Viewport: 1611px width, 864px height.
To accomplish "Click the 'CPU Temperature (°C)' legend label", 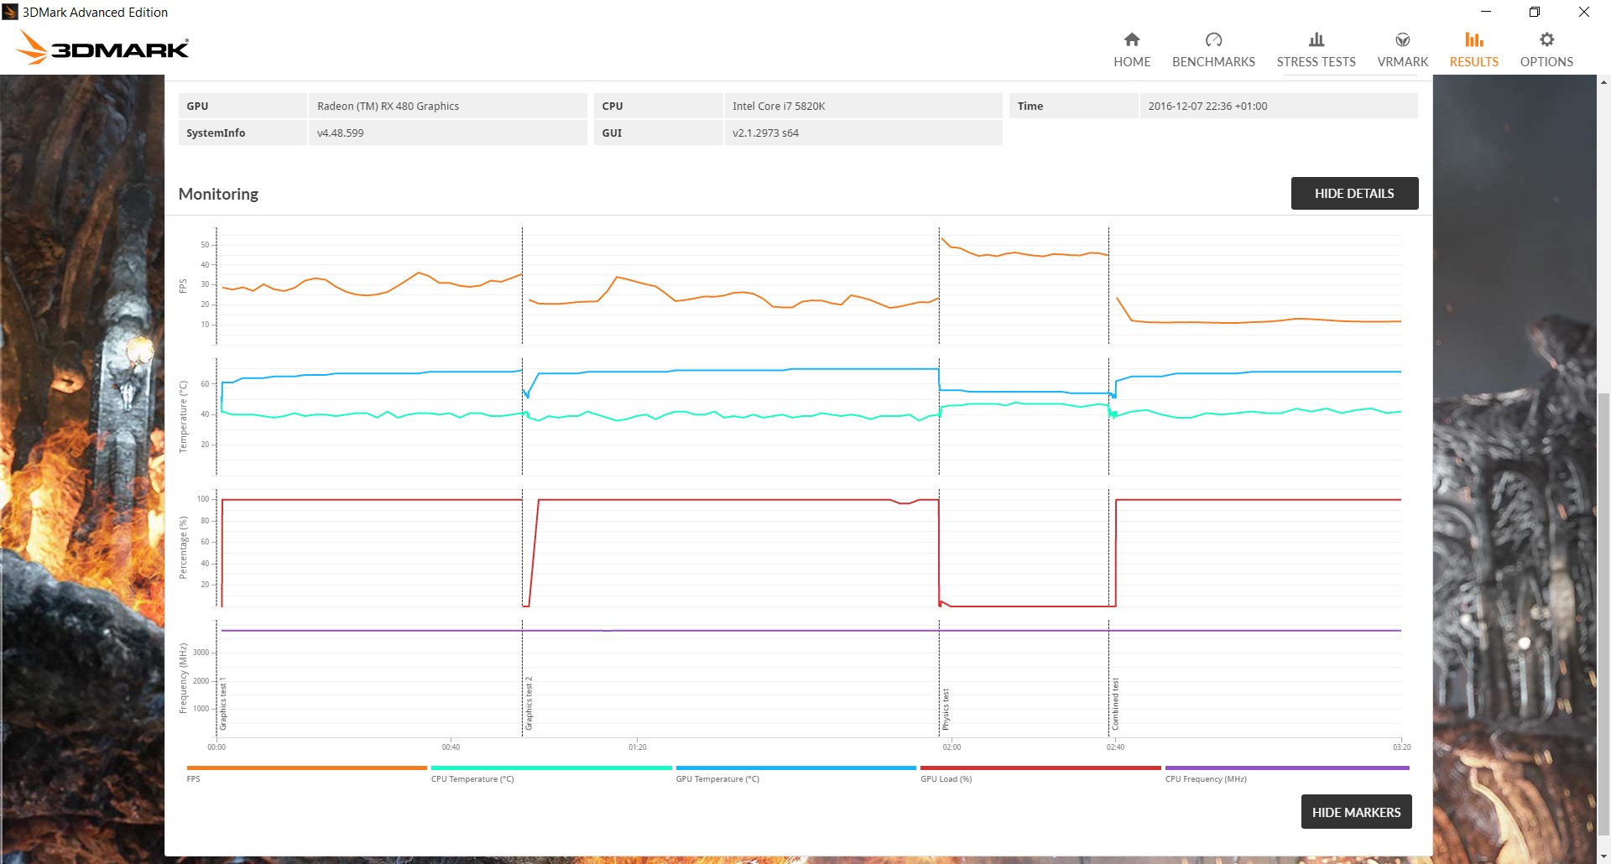I will click(472, 779).
